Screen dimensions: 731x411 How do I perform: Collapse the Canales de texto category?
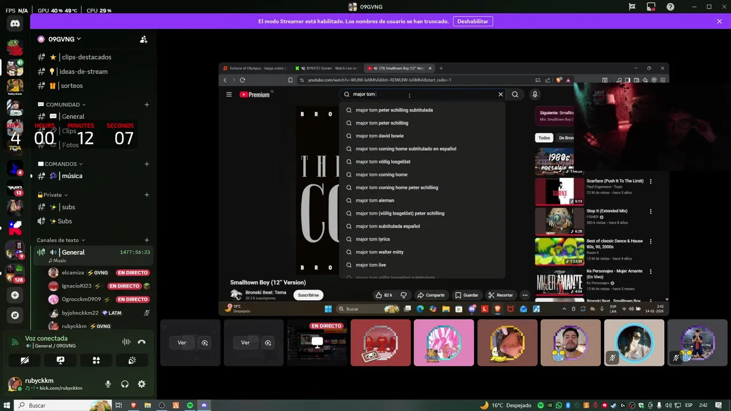[x=61, y=240]
